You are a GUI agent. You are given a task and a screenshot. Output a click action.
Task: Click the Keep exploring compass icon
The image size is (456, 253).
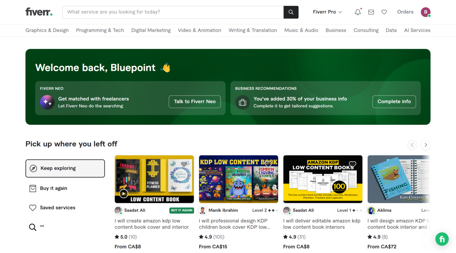33,169
